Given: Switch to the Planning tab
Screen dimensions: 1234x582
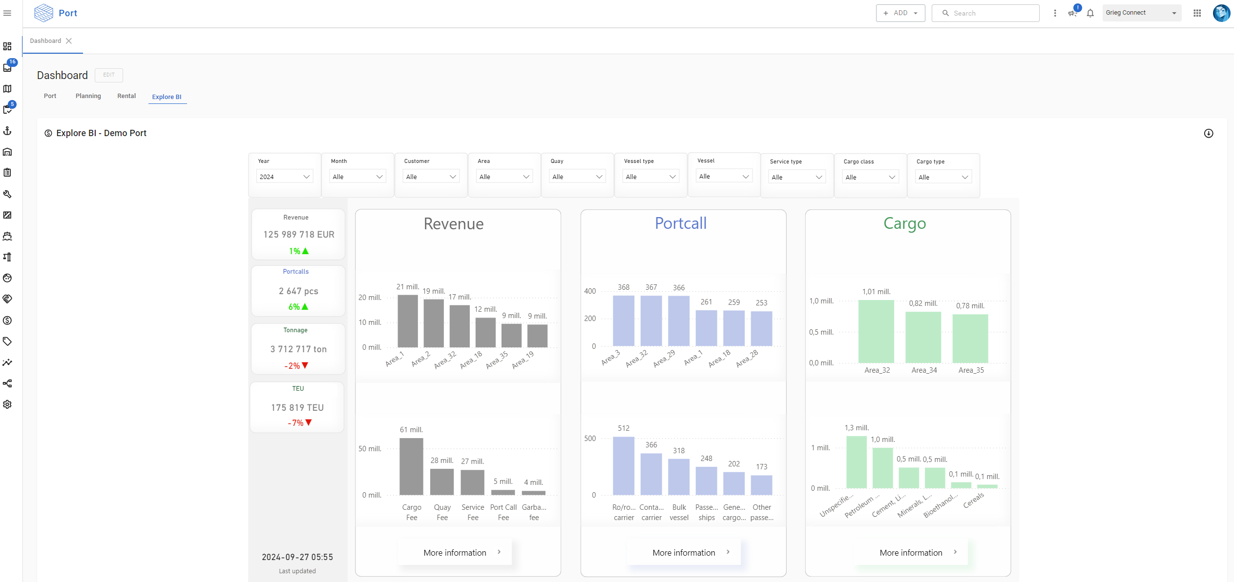Looking at the screenshot, I should pos(88,96).
